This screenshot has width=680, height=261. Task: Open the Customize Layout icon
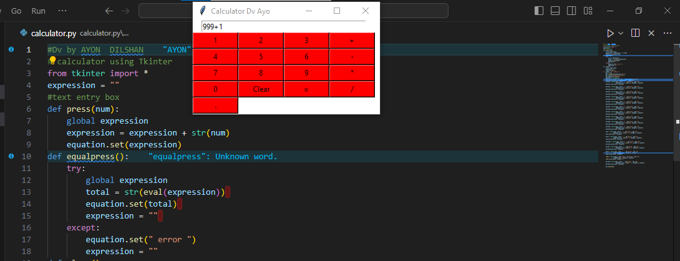pyautogui.click(x=586, y=11)
